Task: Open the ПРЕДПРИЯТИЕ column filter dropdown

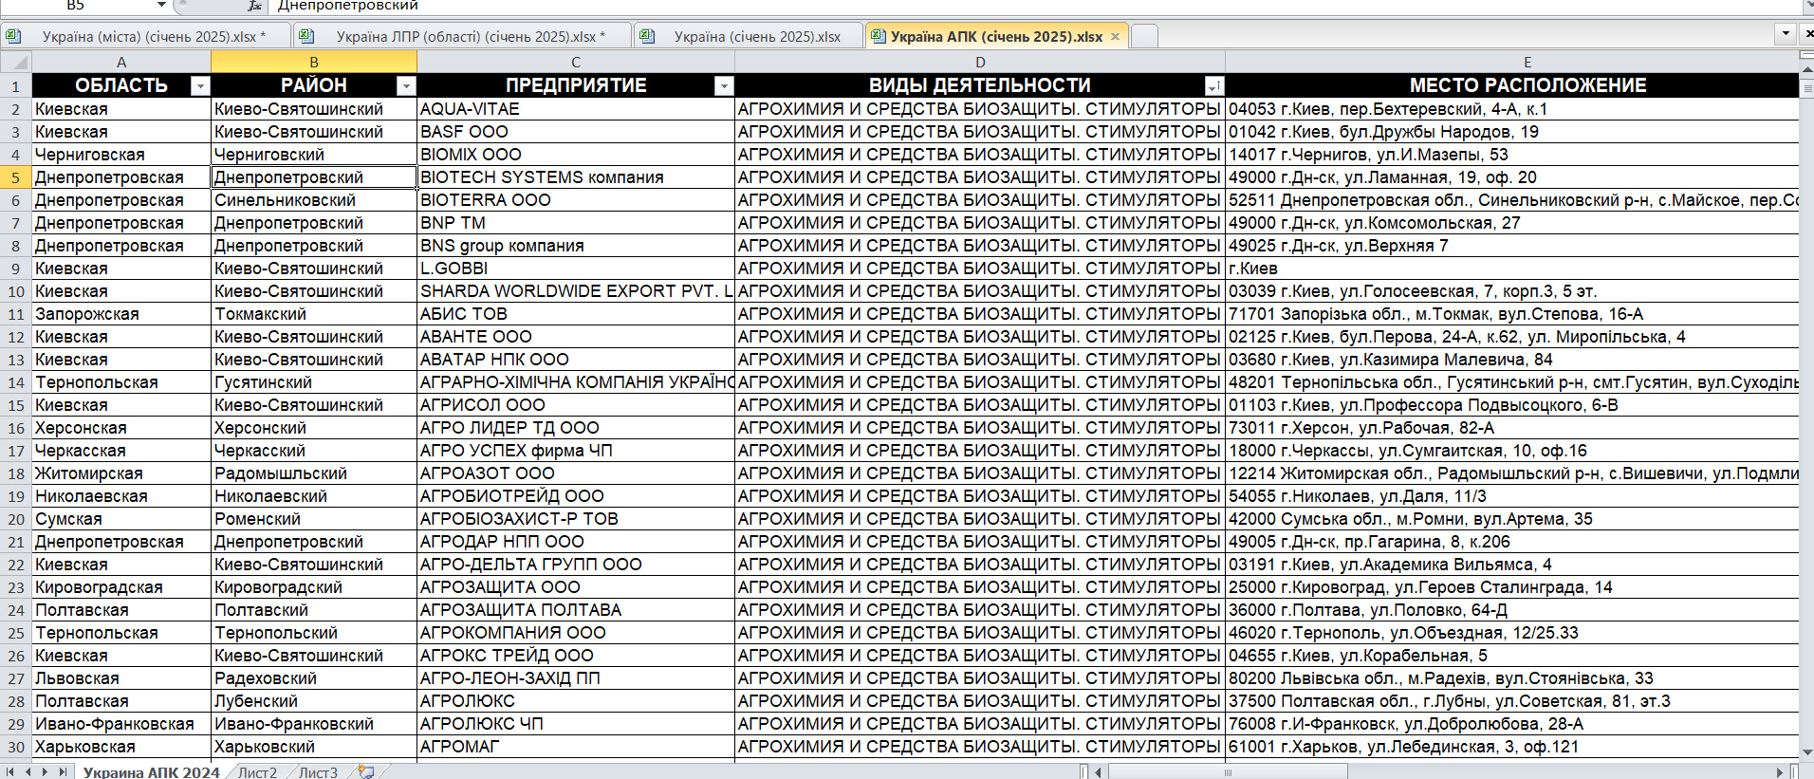Action: pos(724,86)
